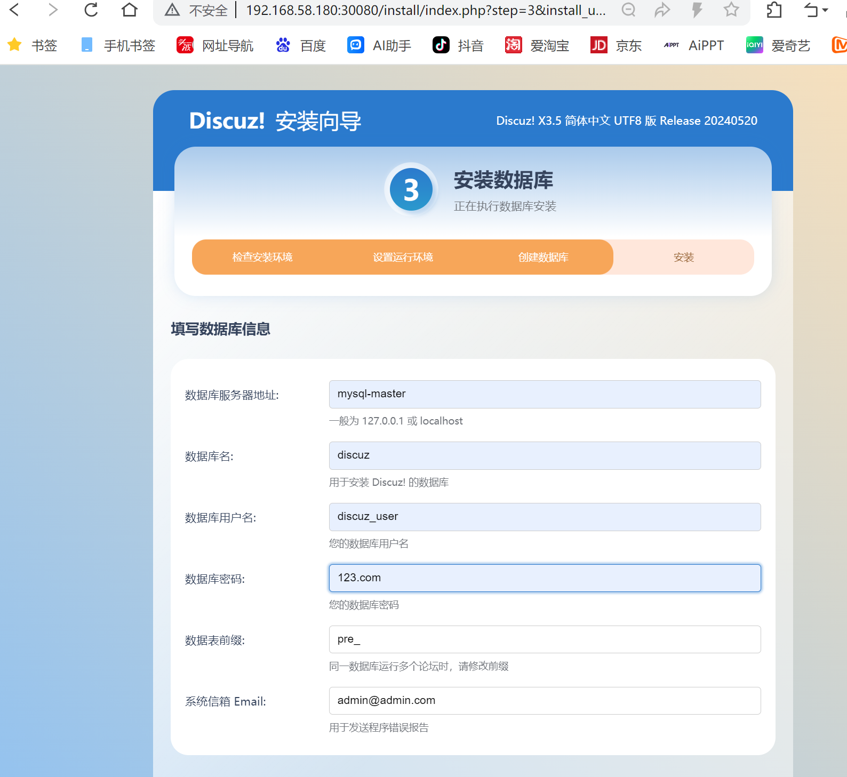This screenshot has width=847, height=777.
Task: Open the AiPPT bookmark
Action: tap(693, 45)
